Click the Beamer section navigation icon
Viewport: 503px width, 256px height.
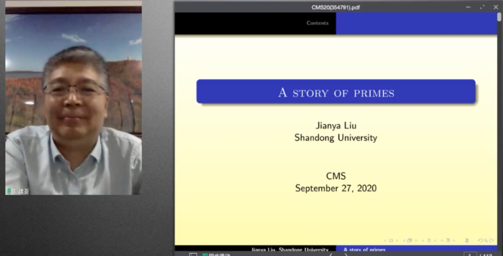click(x=448, y=240)
